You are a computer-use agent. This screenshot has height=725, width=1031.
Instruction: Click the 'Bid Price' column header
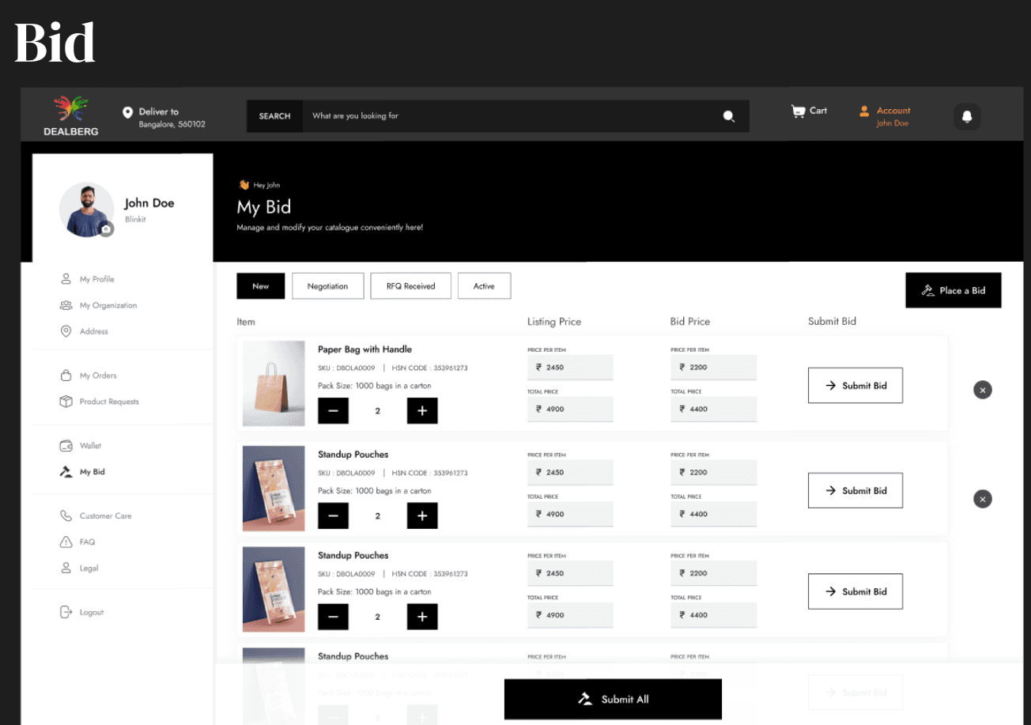click(690, 322)
